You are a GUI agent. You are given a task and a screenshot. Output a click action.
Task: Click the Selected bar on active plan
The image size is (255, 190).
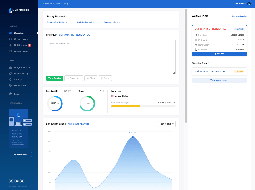click(220, 54)
